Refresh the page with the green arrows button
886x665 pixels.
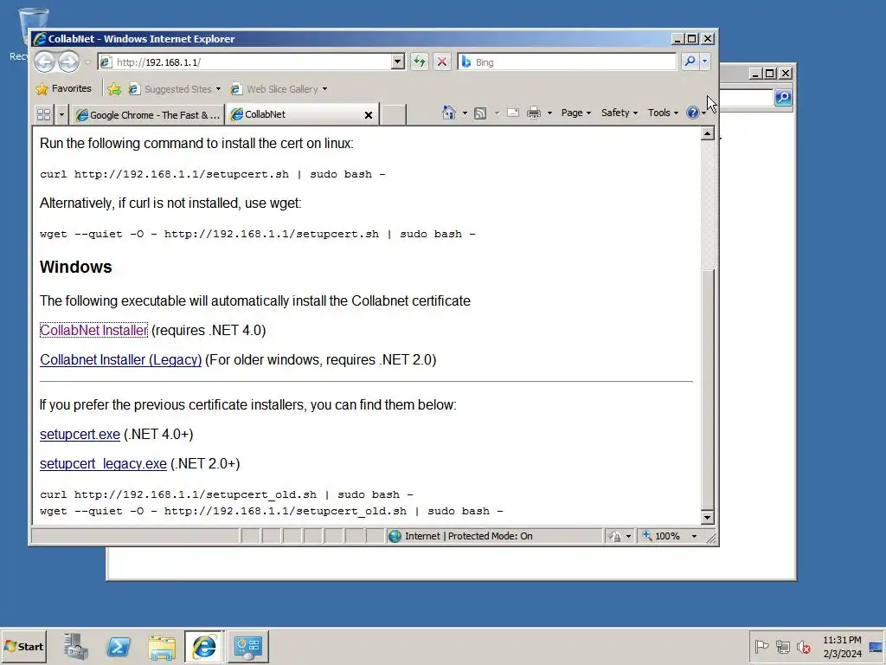tap(420, 61)
